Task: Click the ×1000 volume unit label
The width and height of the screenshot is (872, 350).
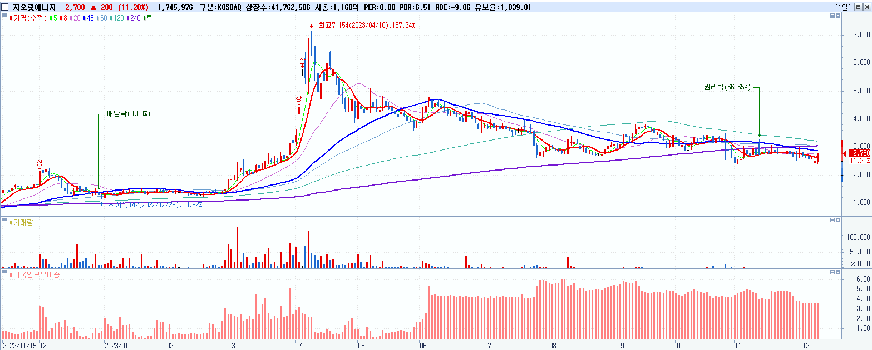Action: 861,263
